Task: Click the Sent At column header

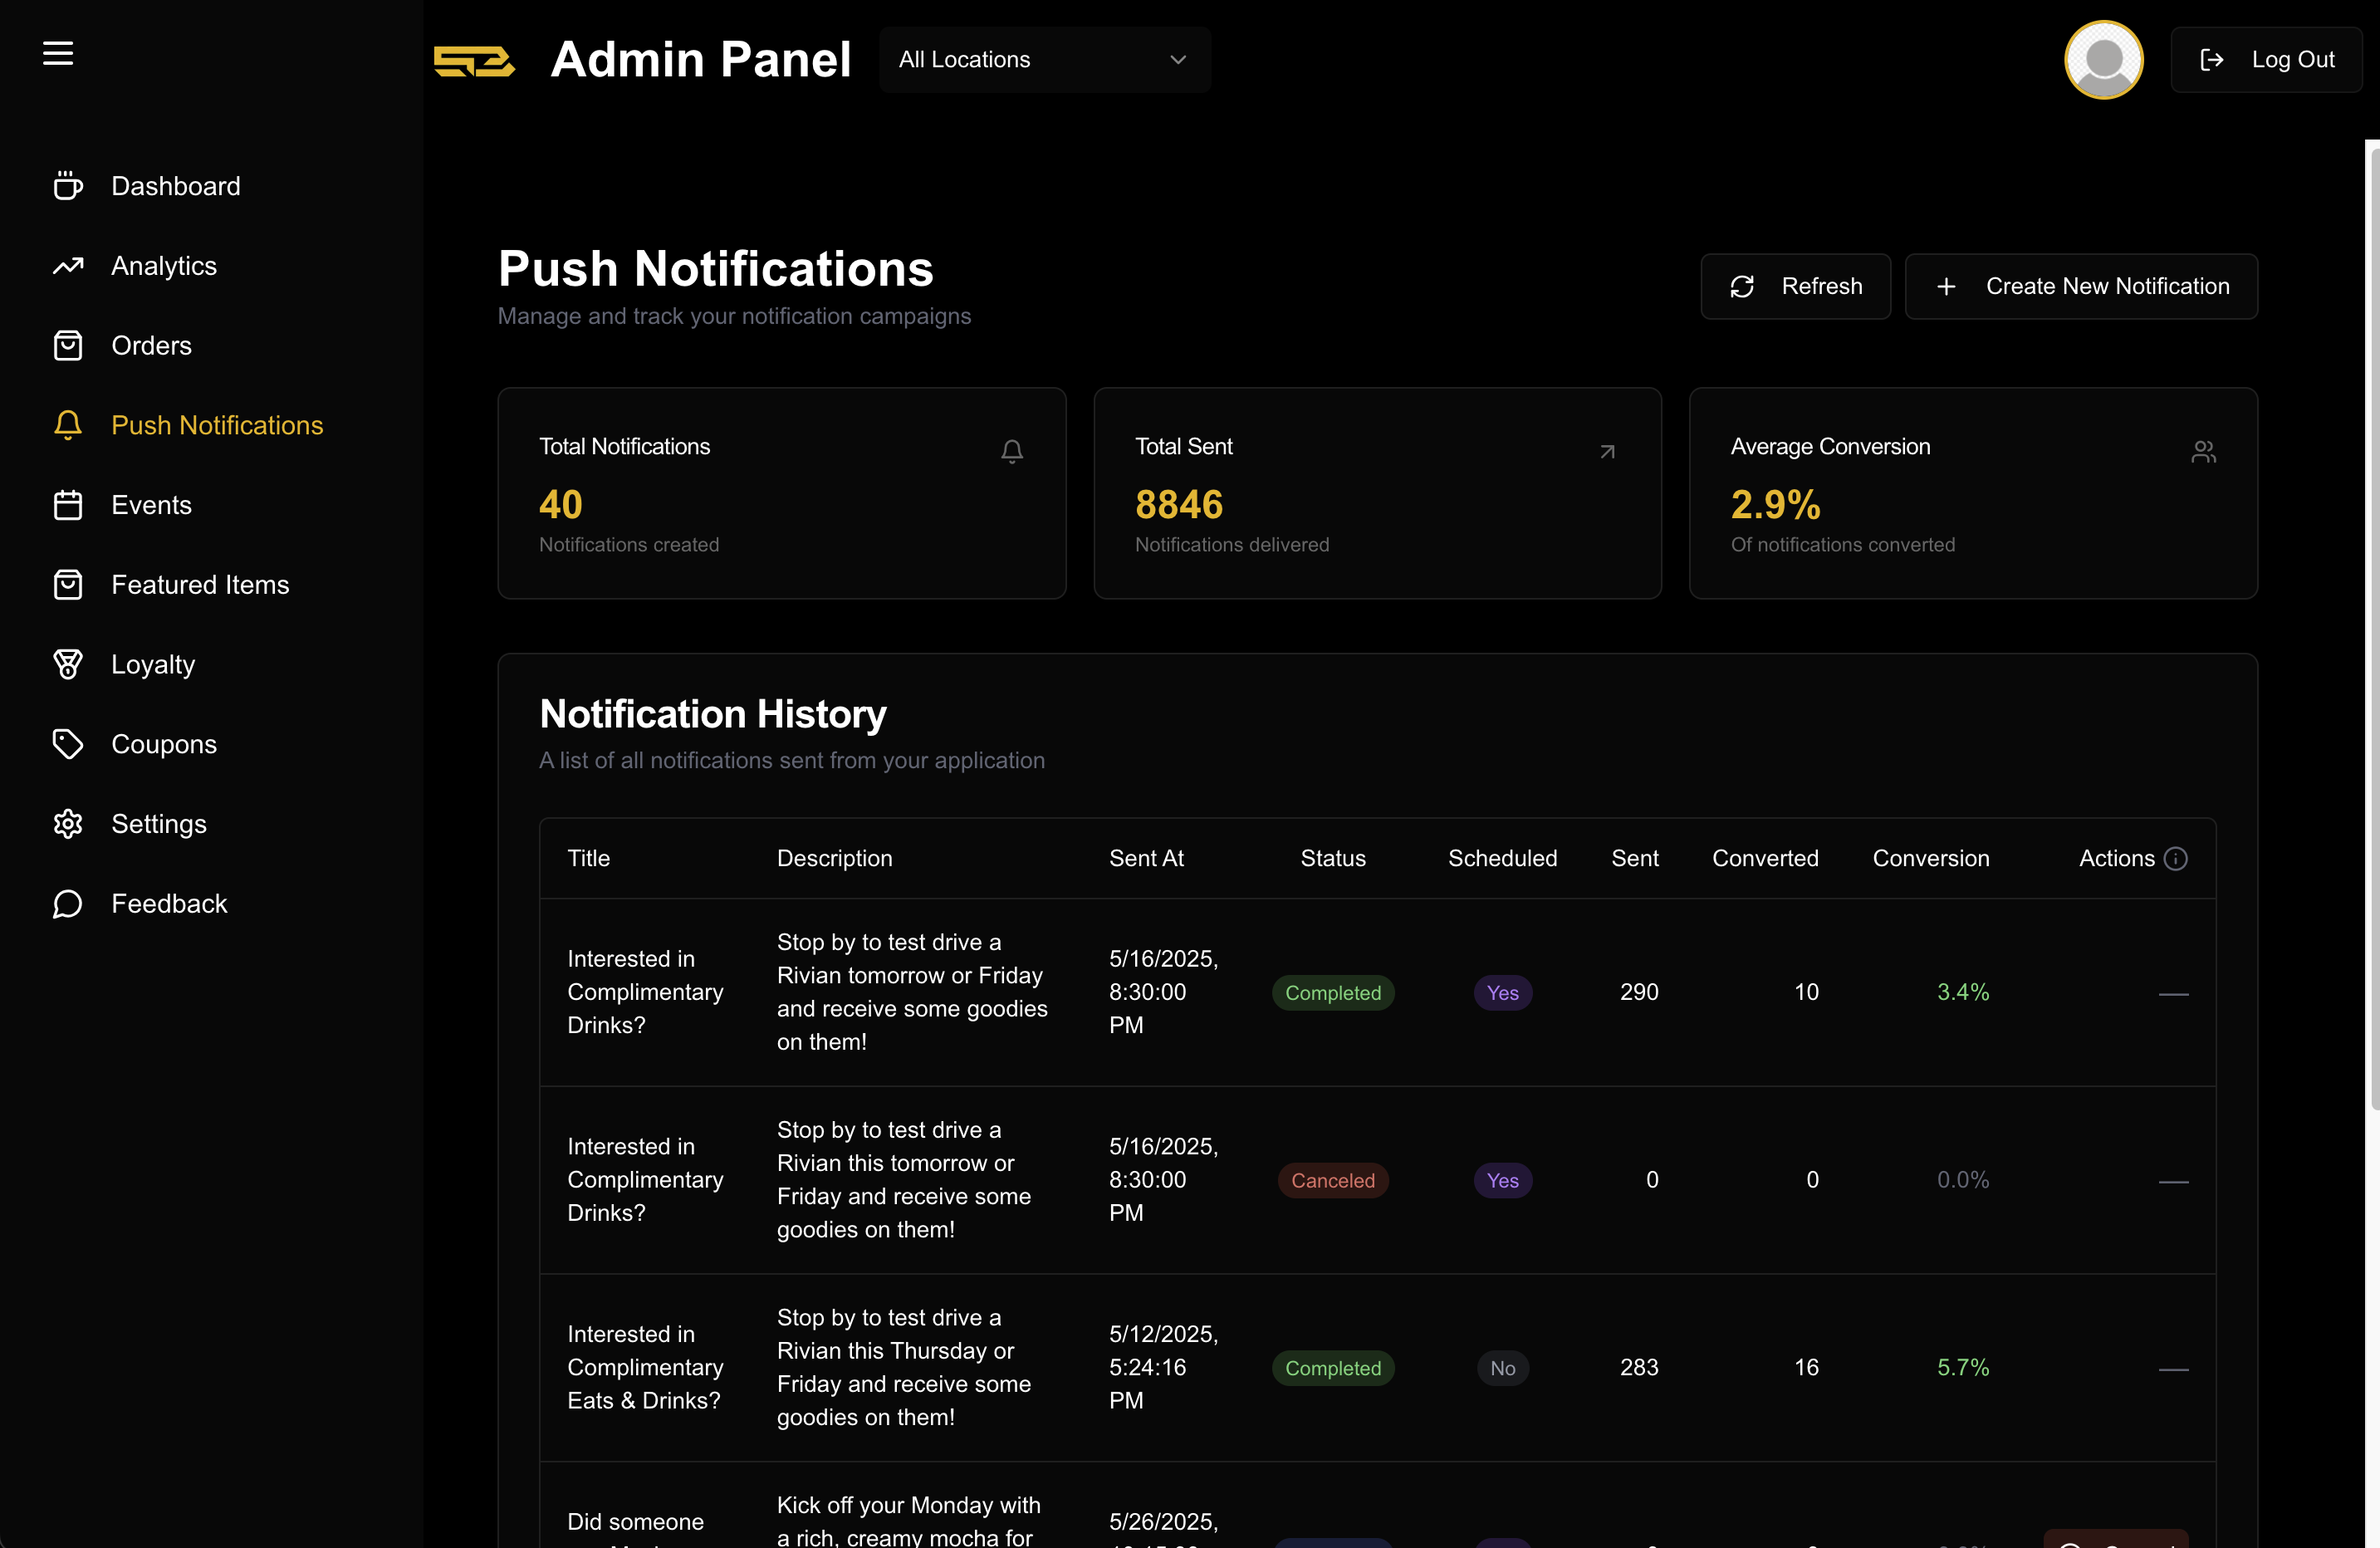Action: 1146,858
